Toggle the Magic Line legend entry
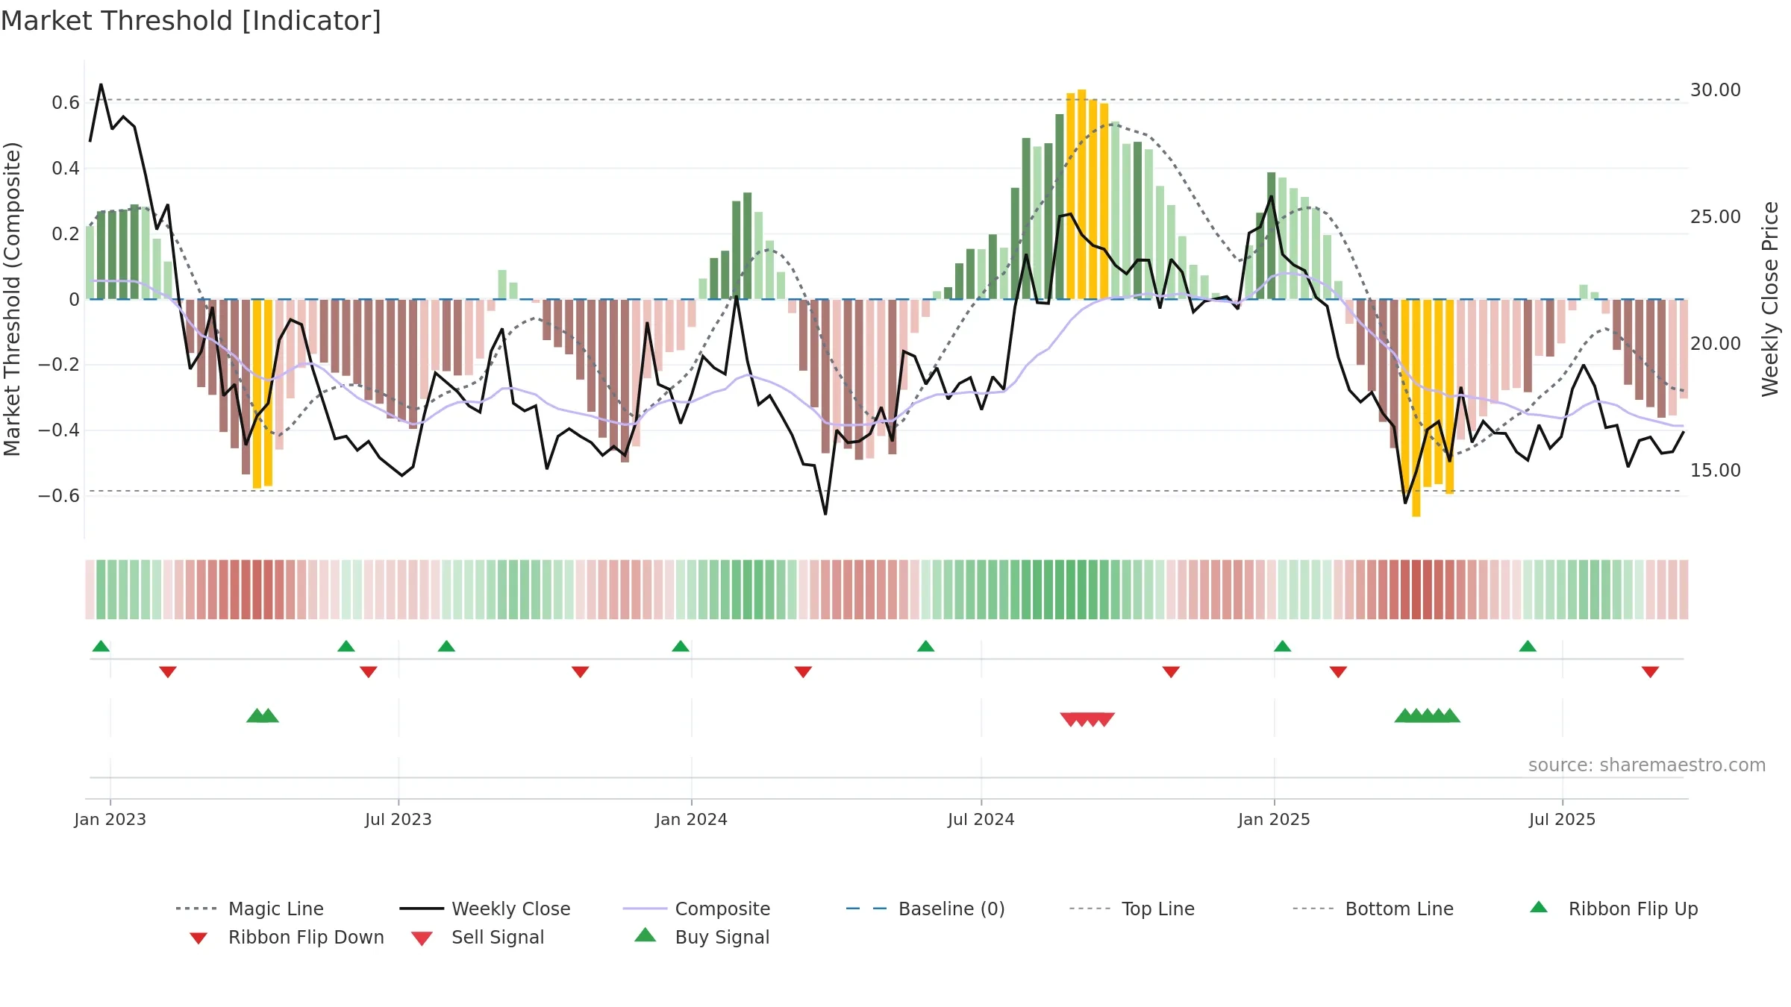 pyautogui.click(x=249, y=909)
